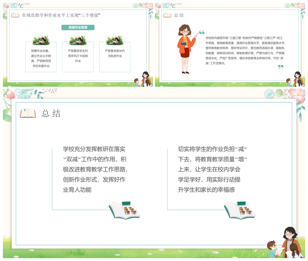Click the reading child image above 严禁要求家长代为批改作业

point(115,39)
